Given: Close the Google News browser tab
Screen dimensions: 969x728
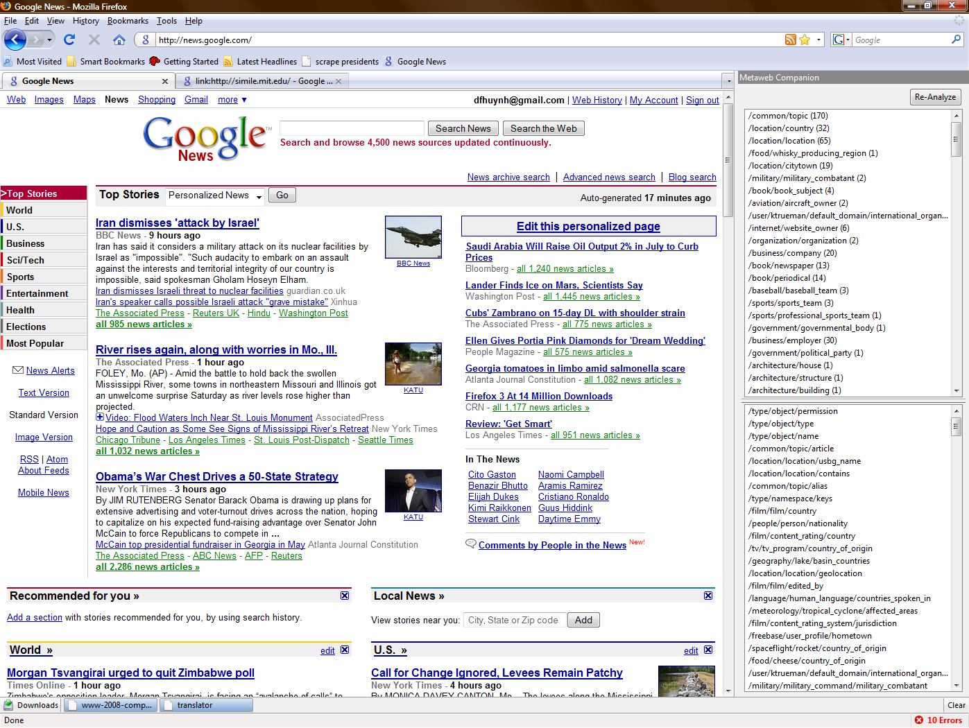Looking at the screenshot, I should click(165, 81).
